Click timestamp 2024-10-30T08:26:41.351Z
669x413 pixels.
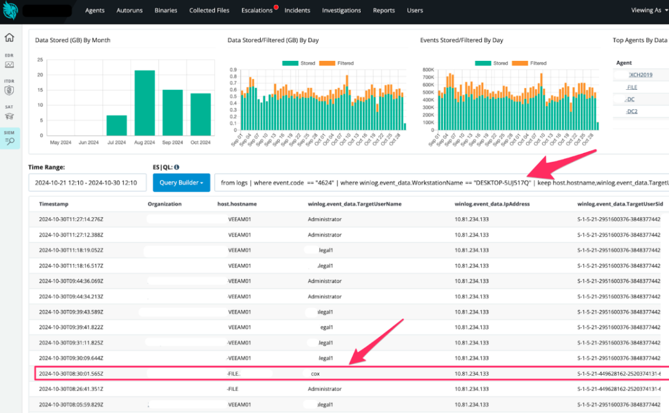click(71, 389)
